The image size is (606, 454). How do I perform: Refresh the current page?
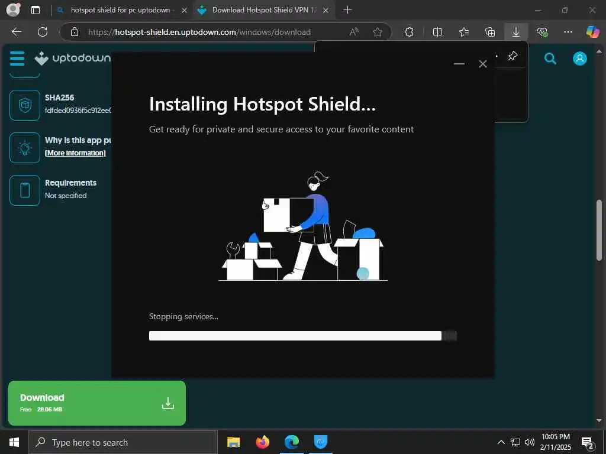pyautogui.click(x=43, y=32)
